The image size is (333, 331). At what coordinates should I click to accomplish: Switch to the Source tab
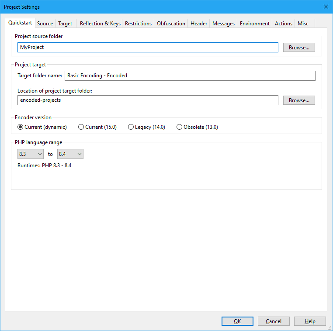point(45,24)
